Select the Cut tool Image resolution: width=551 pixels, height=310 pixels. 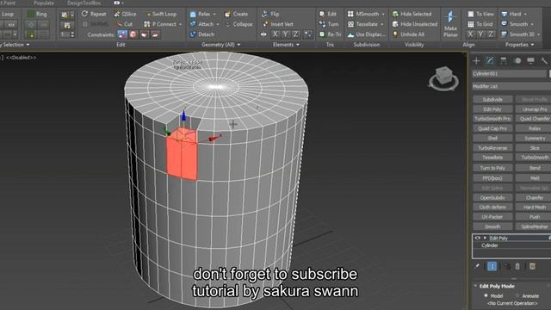124,24
